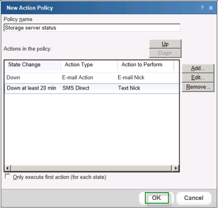The width and height of the screenshot is (218, 208).
Task: Click the help question mark icon
Action: (202, 8)
